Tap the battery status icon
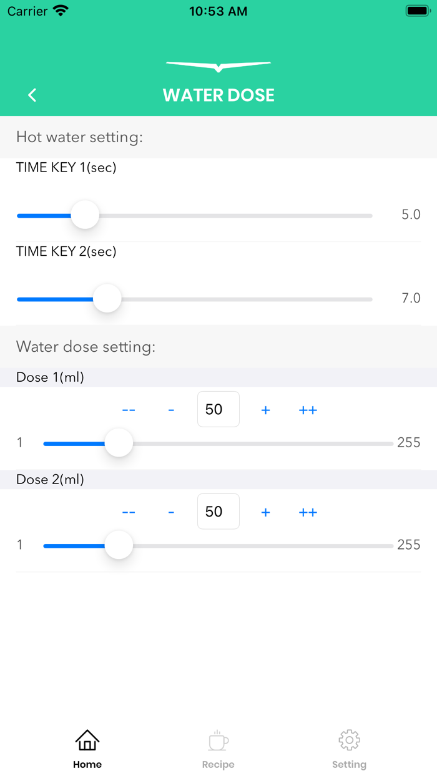This screenshot has height=776, width=437. [416, 11]
